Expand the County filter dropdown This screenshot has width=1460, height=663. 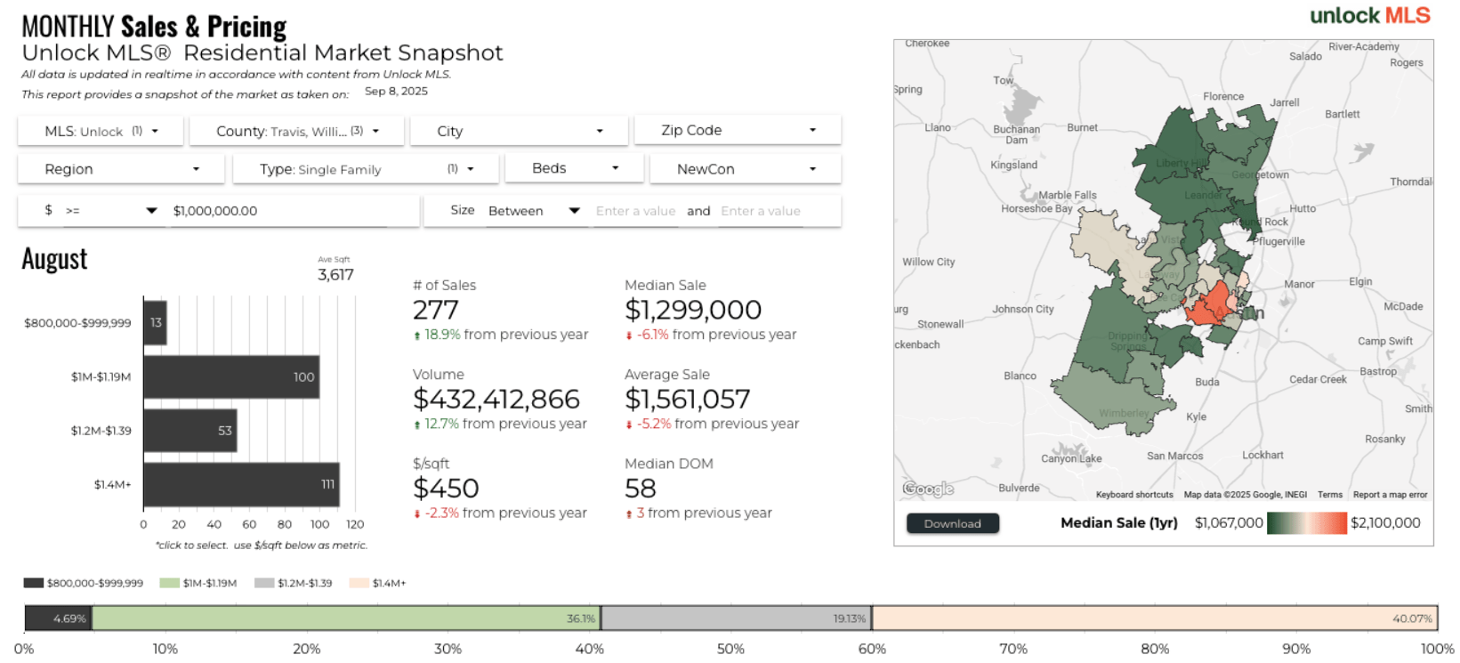(297, 131)
